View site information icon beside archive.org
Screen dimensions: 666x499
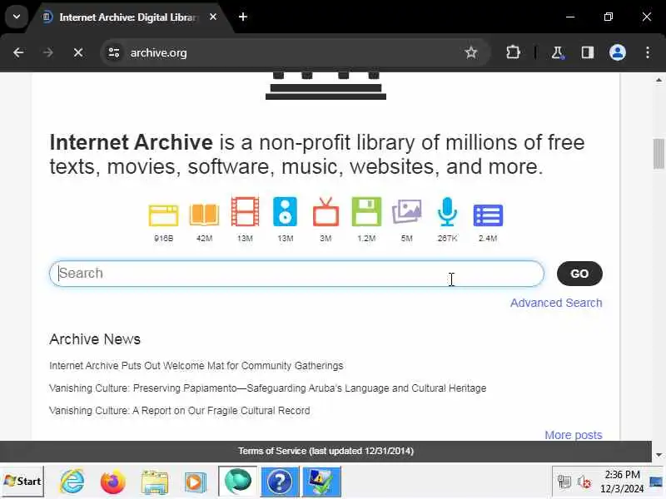114,52
